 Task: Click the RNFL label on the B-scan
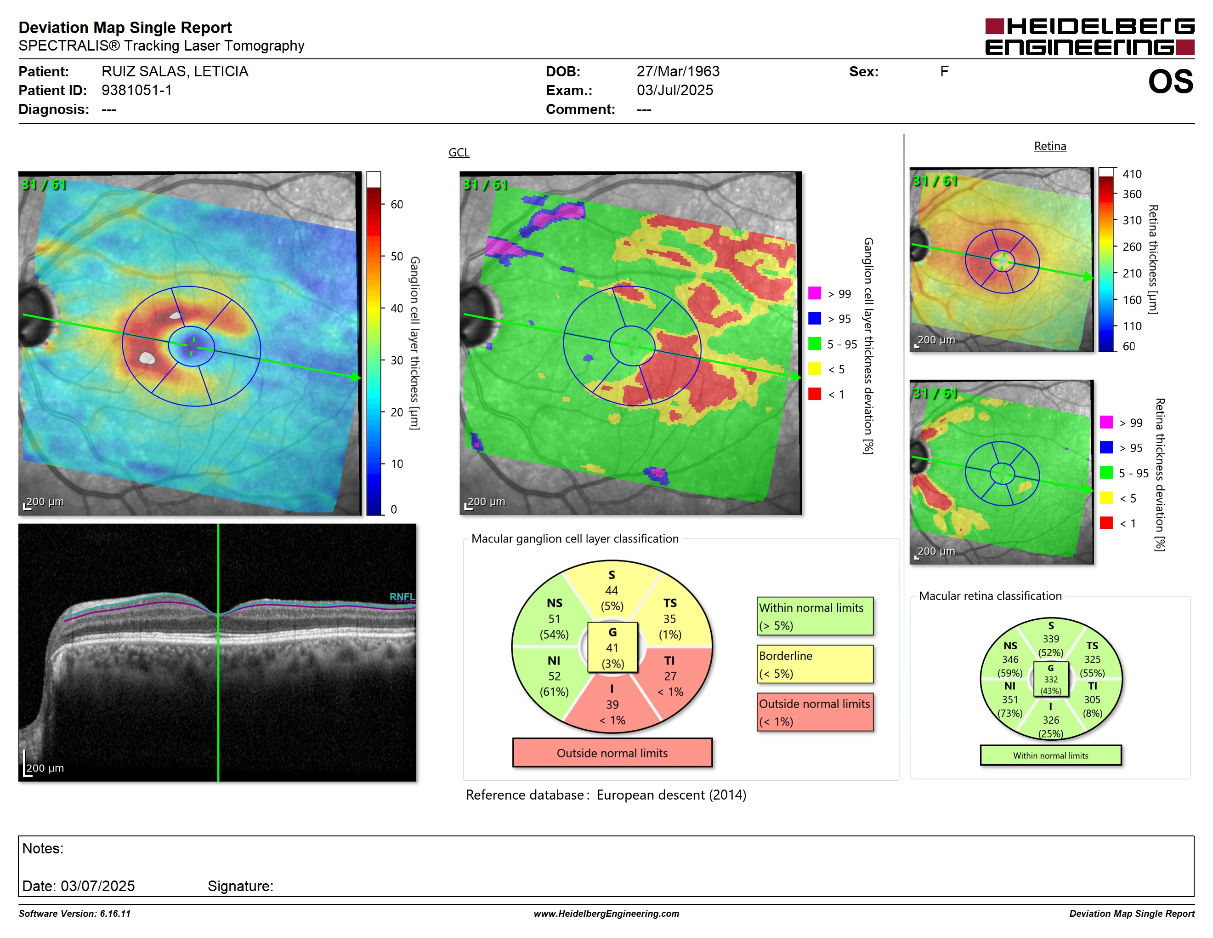click(x=402, y=597)
